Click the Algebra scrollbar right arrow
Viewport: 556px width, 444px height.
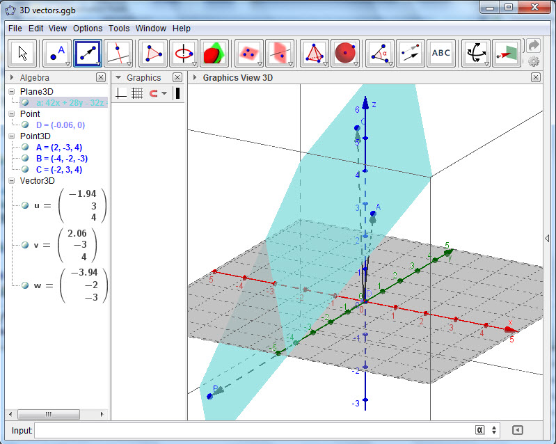pos(102,414)
